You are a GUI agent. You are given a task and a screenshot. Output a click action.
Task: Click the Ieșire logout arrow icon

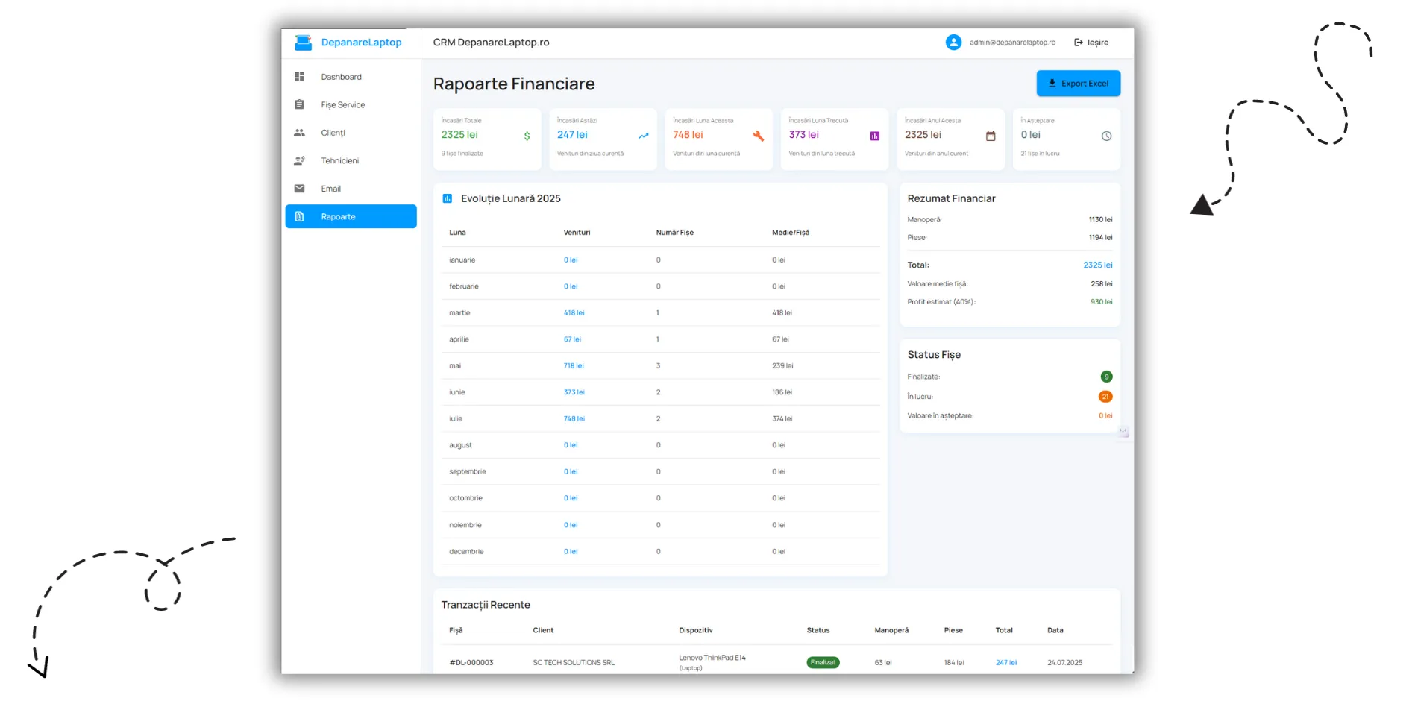click(x=1079, y=43)
